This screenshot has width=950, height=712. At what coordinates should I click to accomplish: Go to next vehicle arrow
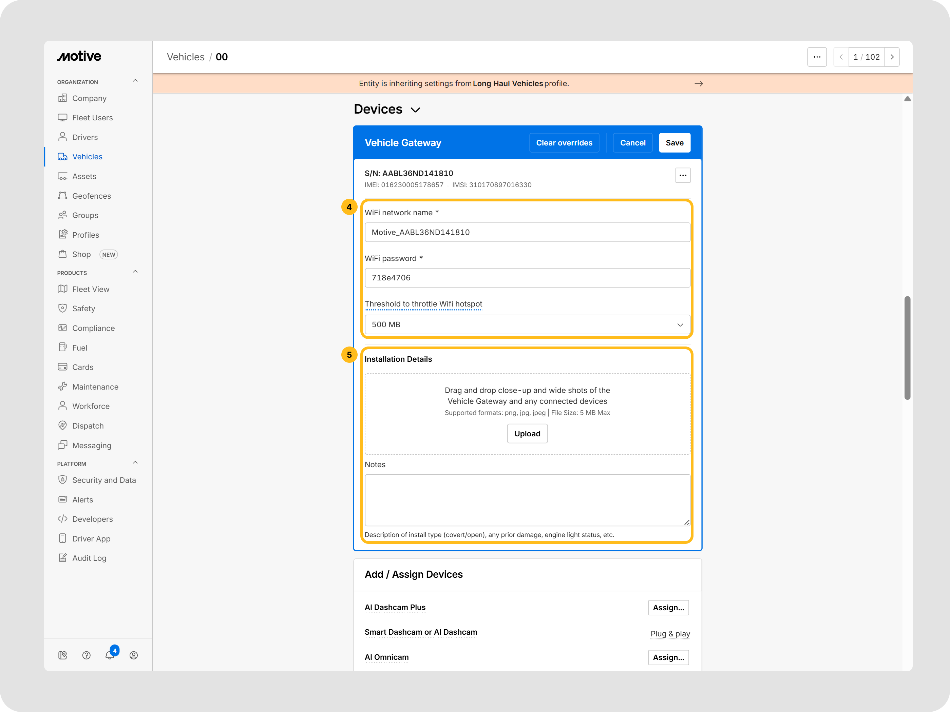pos(892,57)
